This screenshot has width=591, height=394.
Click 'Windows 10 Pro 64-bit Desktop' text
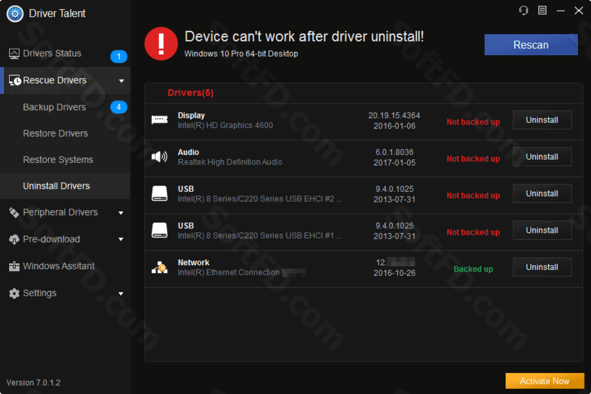click(x=241, y=54)
